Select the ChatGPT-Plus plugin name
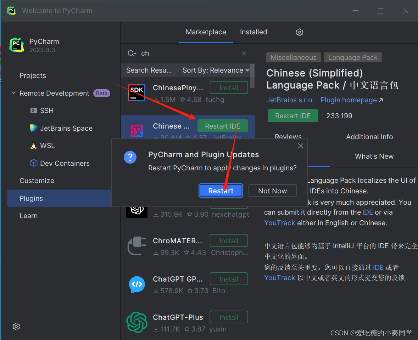The width and height of the screenshot is (418, 340). [x=178, y=317]
